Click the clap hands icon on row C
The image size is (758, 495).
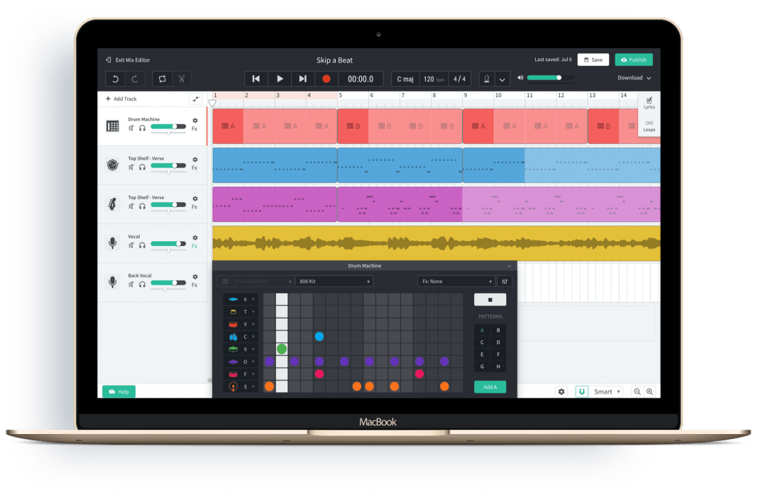[x=233, y=337]
